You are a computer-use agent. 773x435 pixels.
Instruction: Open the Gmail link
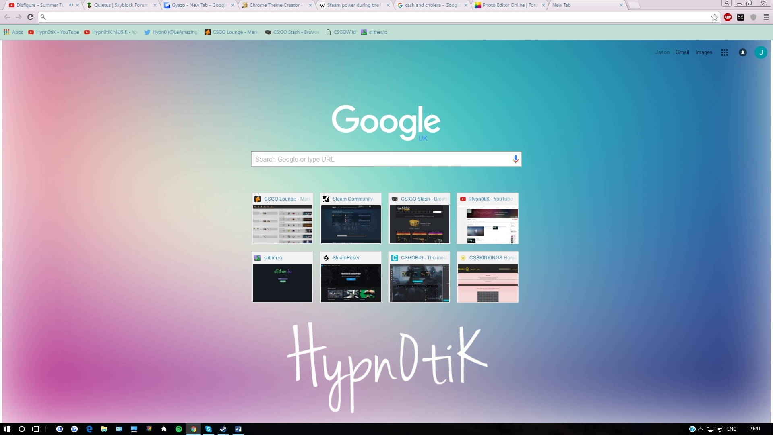682,52
